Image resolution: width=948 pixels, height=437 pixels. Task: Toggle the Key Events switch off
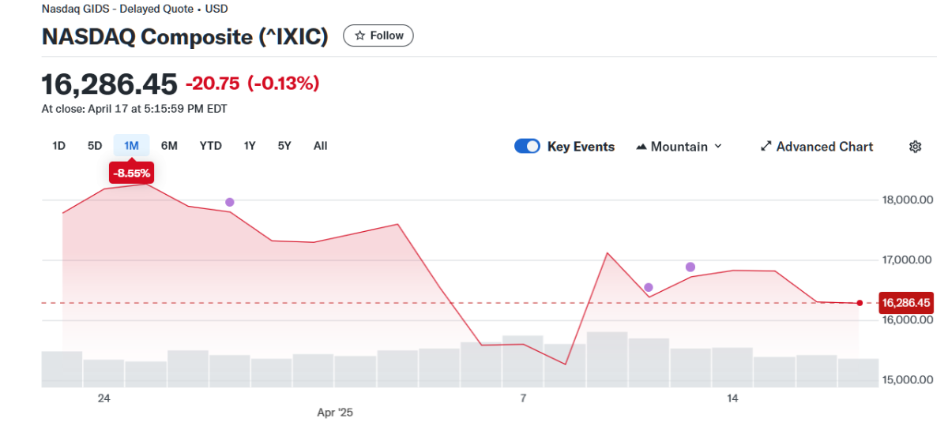(527, 146)
